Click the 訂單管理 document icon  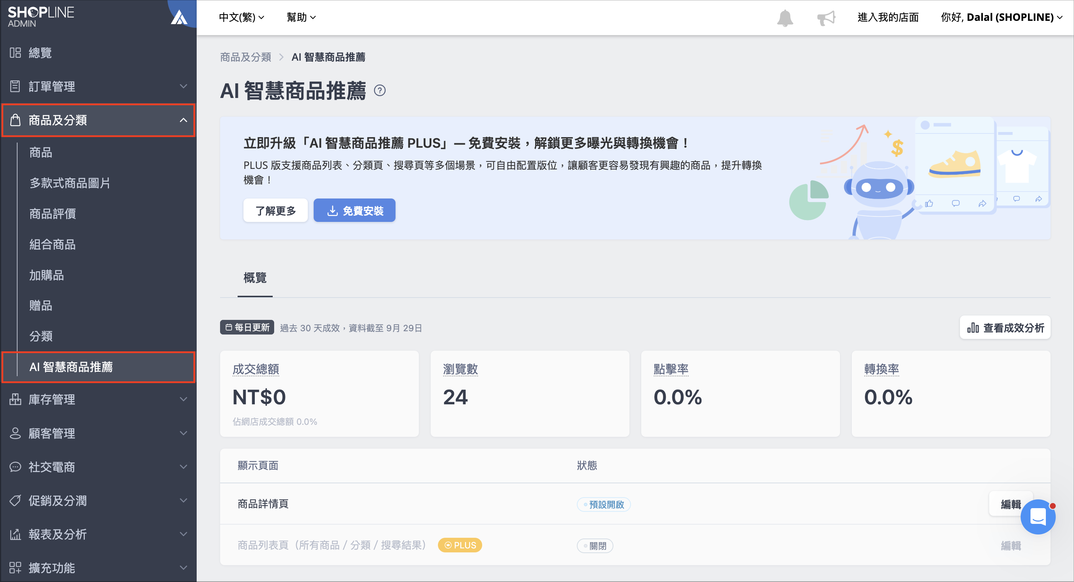(x=15, y=86)
